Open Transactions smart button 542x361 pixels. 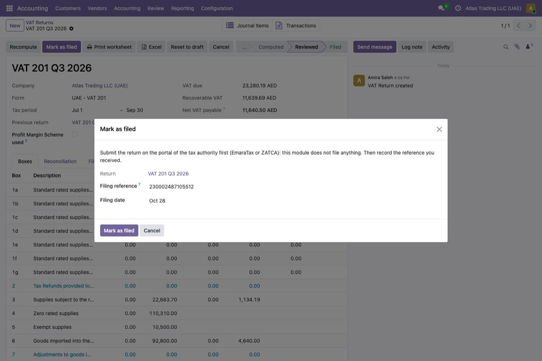tap(296, 25)
